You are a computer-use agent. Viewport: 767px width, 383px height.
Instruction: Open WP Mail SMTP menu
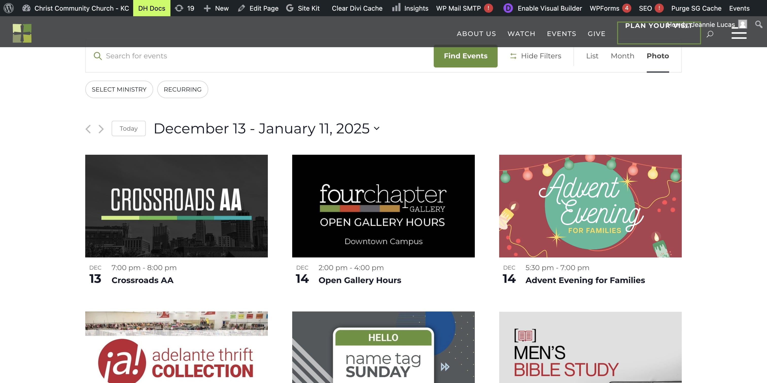coord(459,8)
